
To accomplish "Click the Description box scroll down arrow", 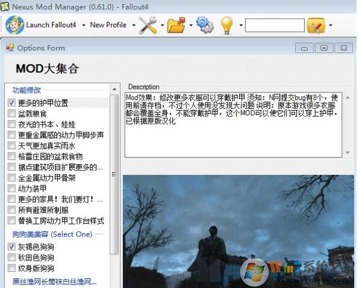I will pos(348,152).
